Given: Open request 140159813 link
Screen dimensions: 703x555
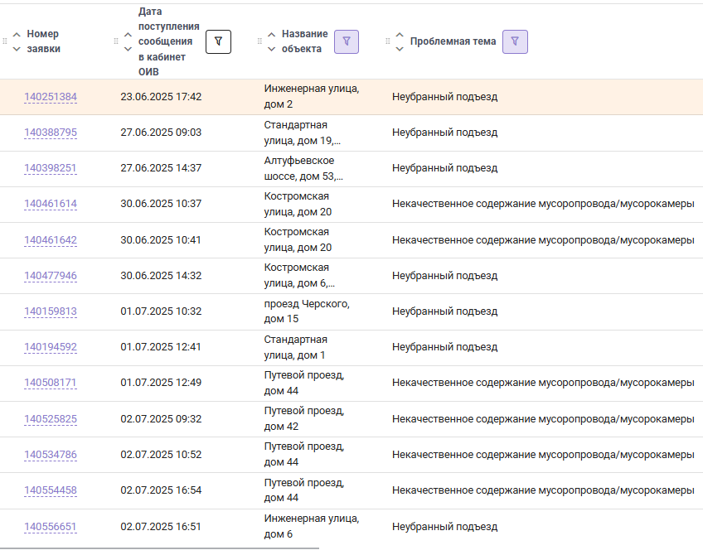Looking at the screenshot, I should 51,311.
